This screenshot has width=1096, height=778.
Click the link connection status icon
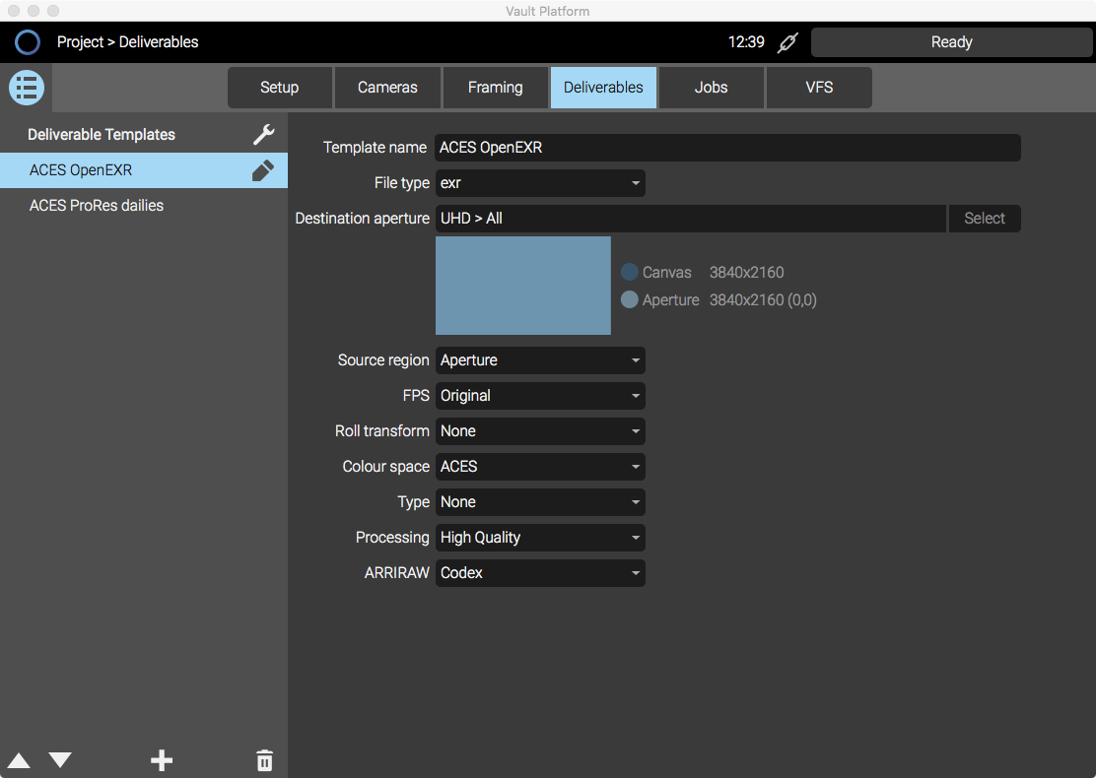point(787,42)
